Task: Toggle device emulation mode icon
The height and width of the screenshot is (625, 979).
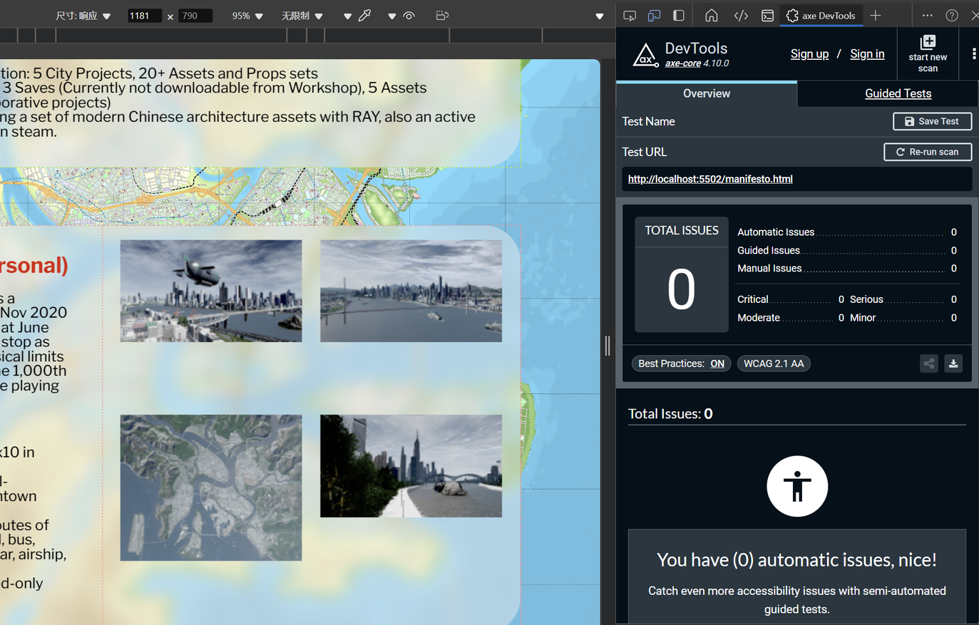Action: [x=654, y=16]
